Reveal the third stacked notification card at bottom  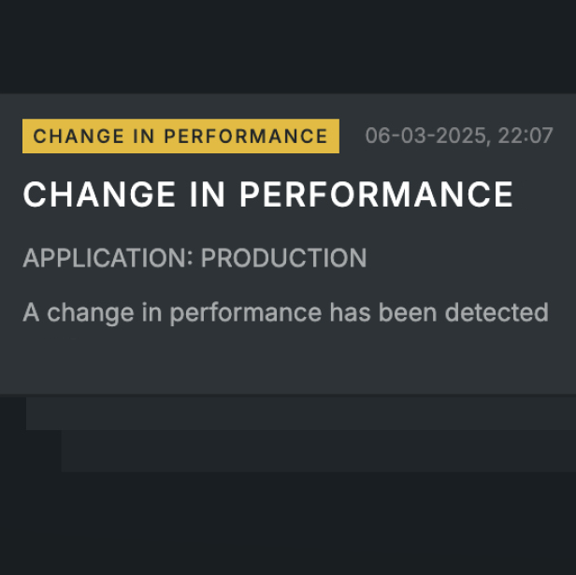[x=318, y=451]
